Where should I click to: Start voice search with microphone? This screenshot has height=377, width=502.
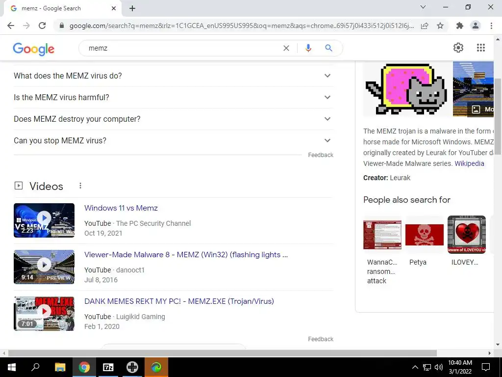[308, 48]
